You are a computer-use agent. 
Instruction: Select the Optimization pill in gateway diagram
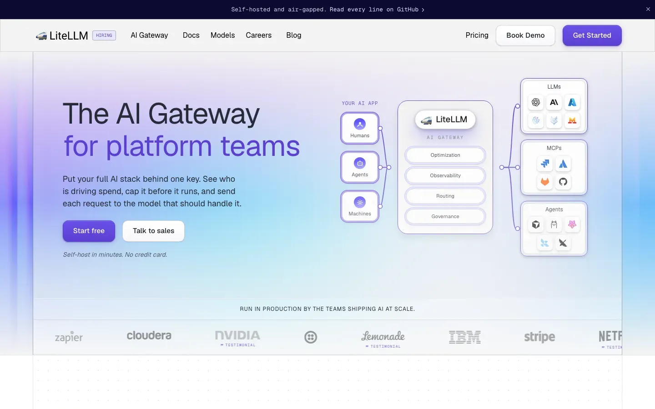pos(445,155)
